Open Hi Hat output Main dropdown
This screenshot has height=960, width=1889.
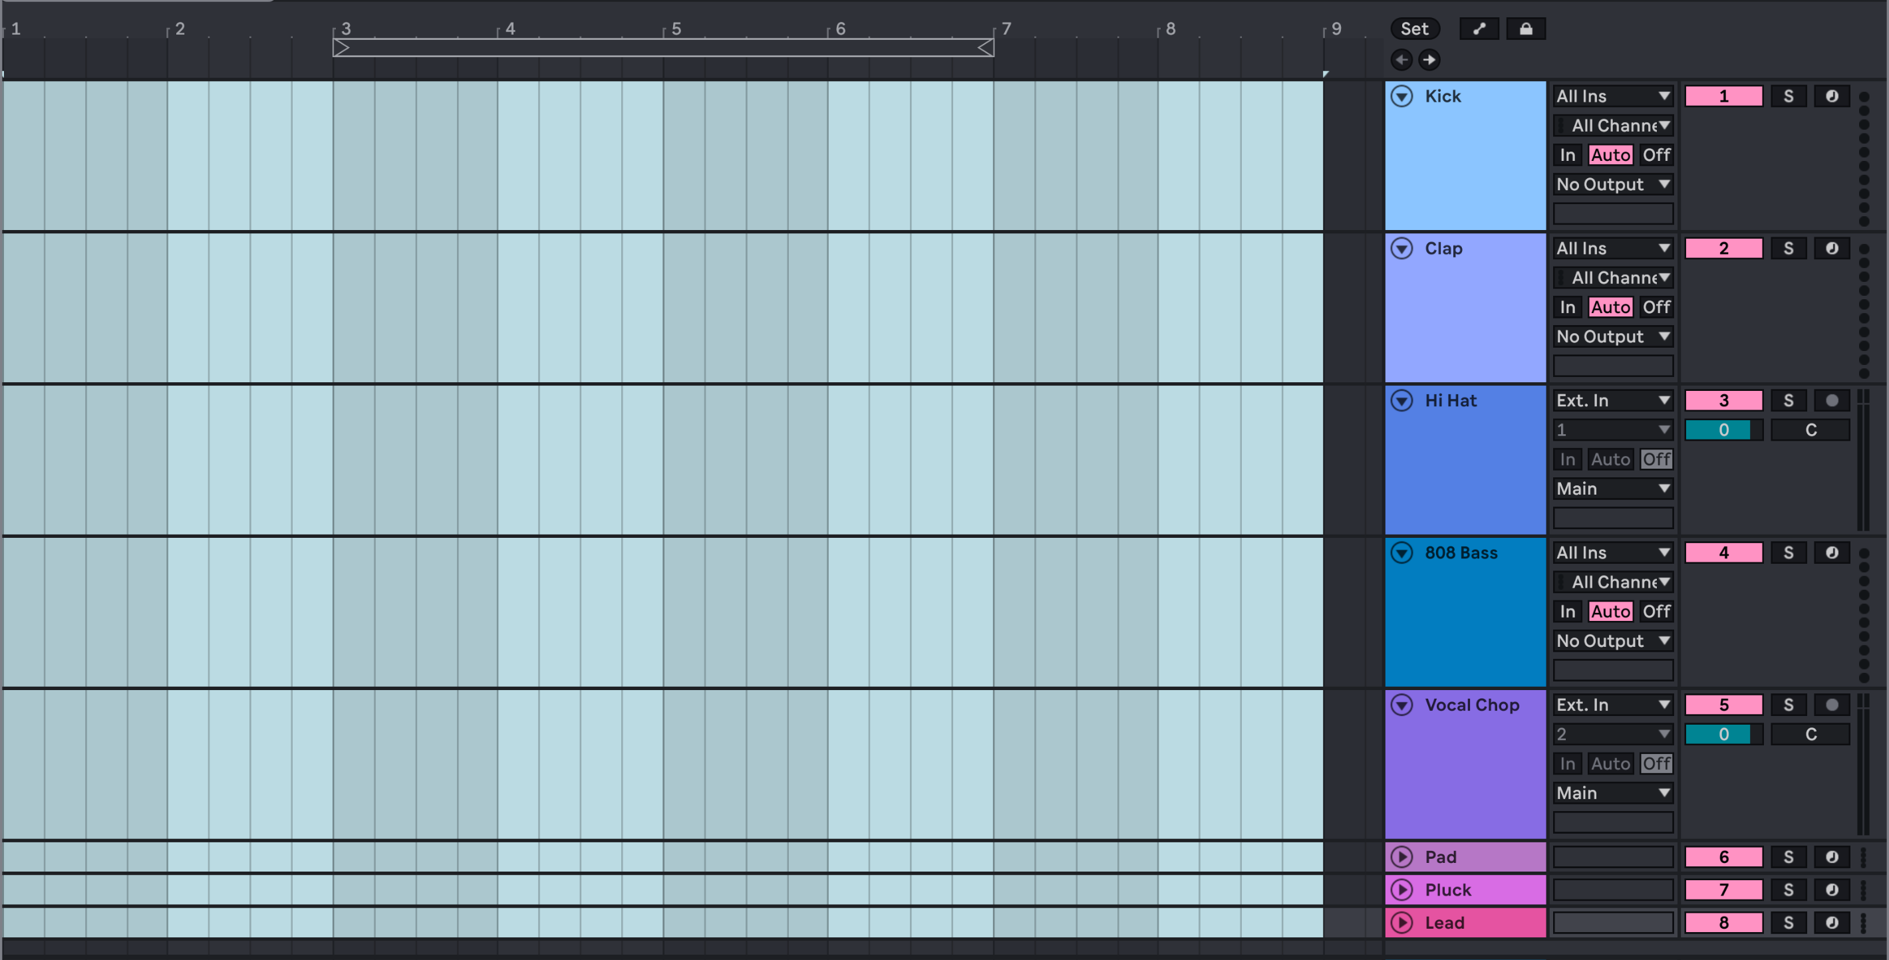click(1612, 489)
